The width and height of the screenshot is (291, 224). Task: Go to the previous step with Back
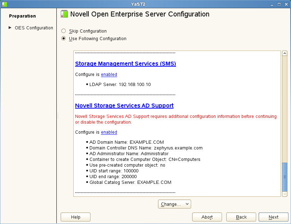241,217
